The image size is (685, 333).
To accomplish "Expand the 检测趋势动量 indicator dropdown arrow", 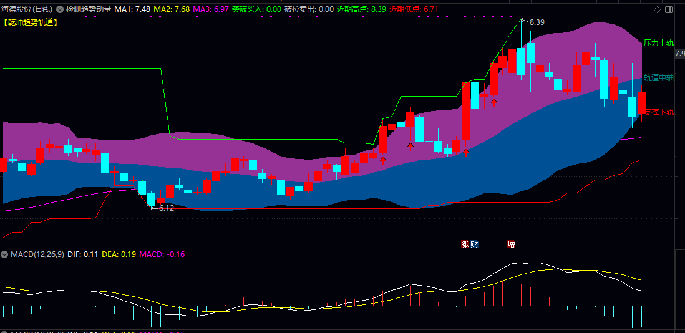I will (x=60, y=9).
